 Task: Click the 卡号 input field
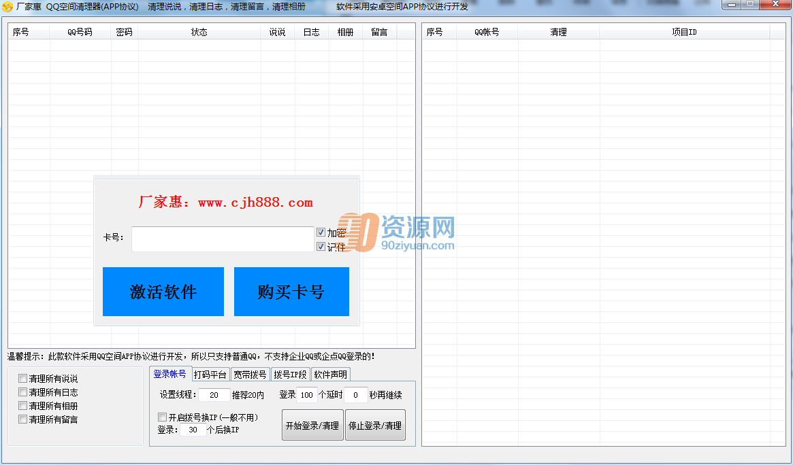[x=223, y=239]
